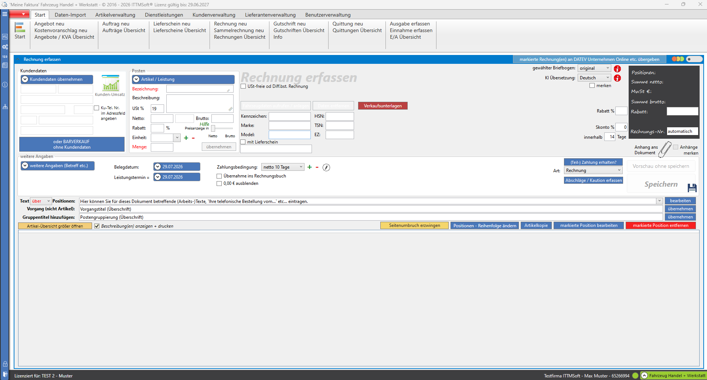Open the hamburger menu in left sidebar
707x380 pixels.
coord(5,14)
